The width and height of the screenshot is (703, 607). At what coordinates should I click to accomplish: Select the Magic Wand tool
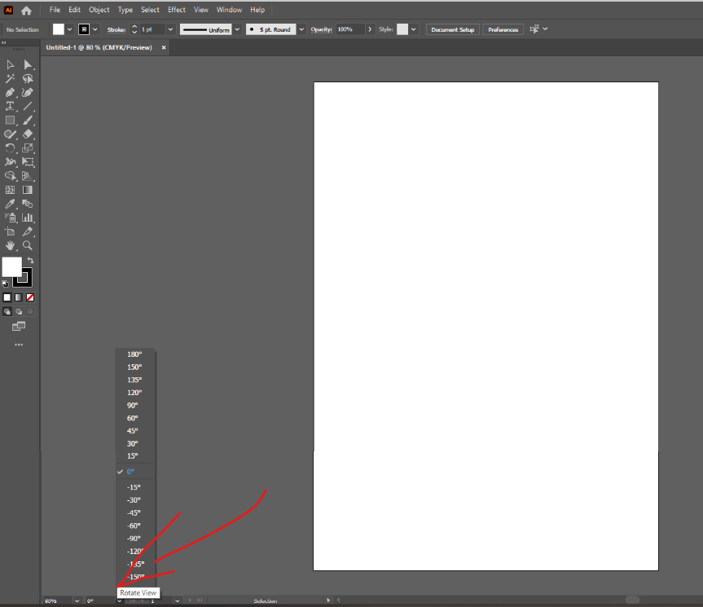(10, 79)
